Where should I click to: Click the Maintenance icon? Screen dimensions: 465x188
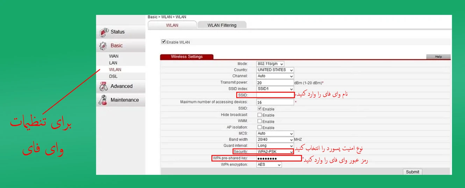[x=103, y=100]
